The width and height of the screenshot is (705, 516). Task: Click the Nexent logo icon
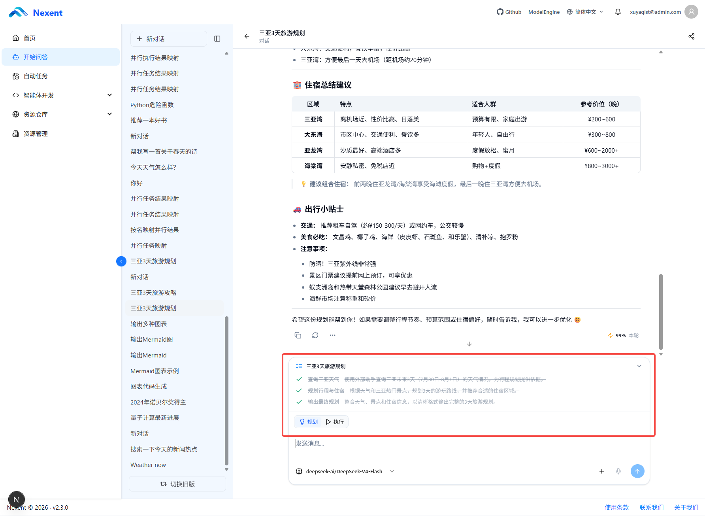[x=18, y=12]
